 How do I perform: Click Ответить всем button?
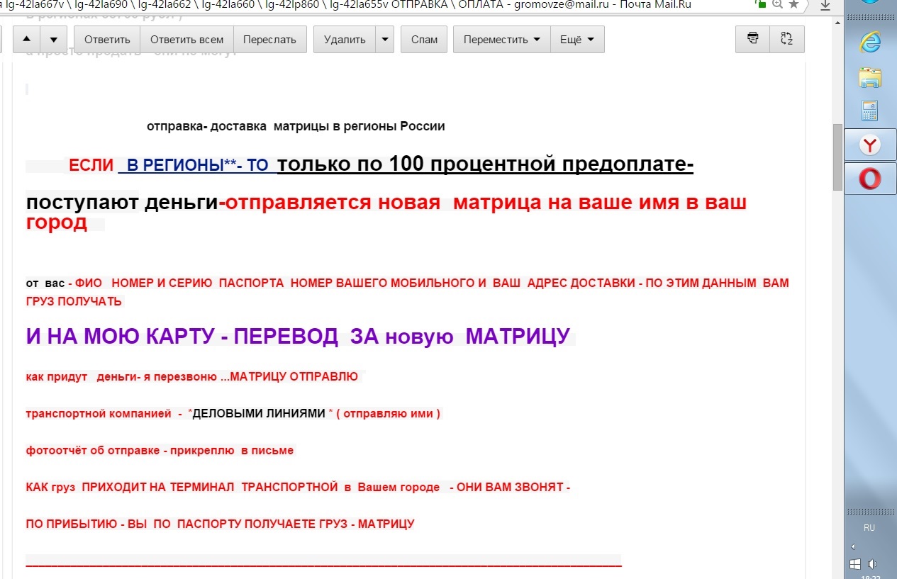tap(186, 40)
